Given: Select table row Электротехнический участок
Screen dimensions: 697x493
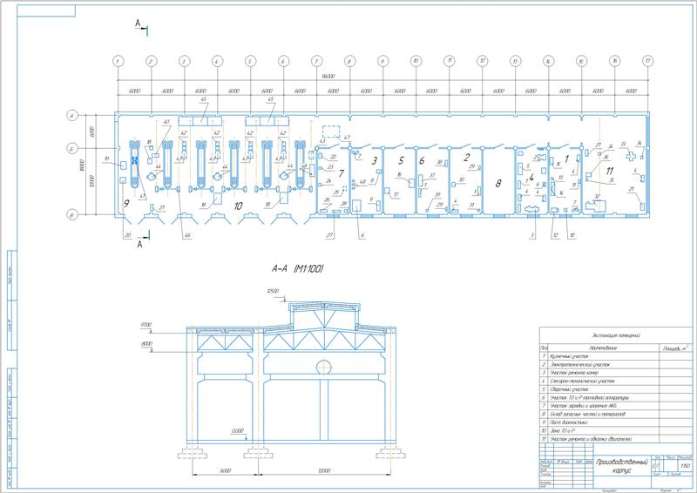Looking at the screenshot, I should pos(616,365).
